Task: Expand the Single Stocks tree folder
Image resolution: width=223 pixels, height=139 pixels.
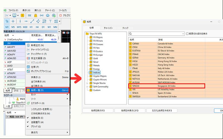Action: coord(87,83)
